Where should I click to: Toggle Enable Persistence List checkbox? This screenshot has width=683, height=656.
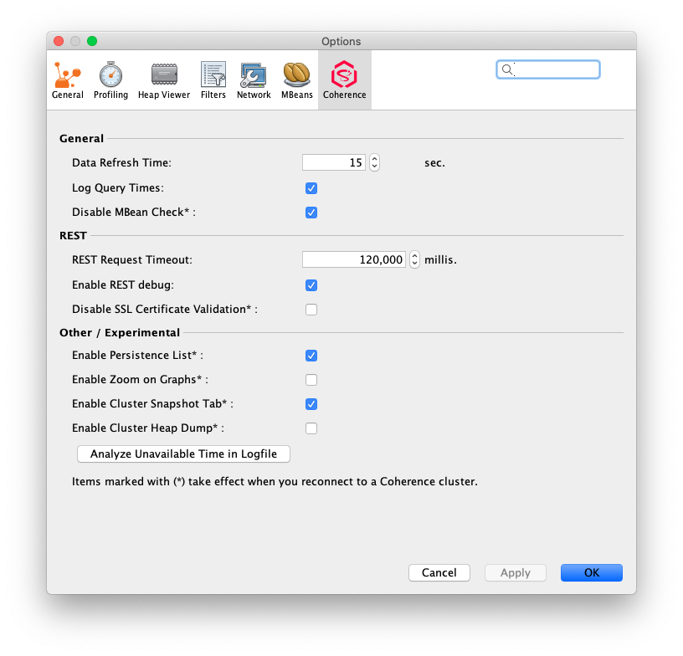click(311, 356)
